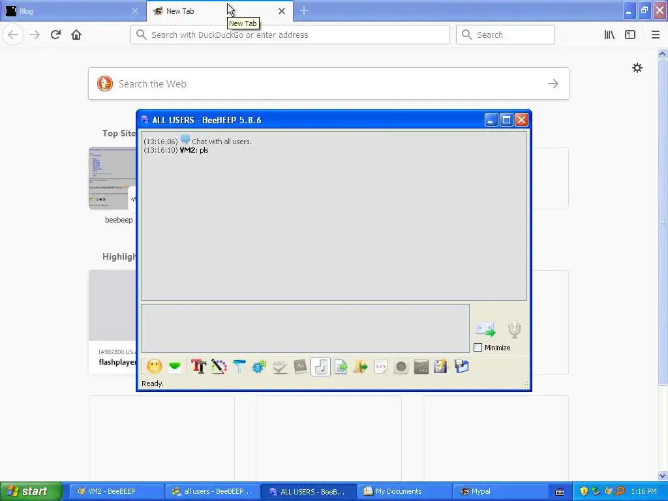The height and width of the screenshot is (501, 668).
Task: Open the emoticons smiley picker
Action: [154, 367]
